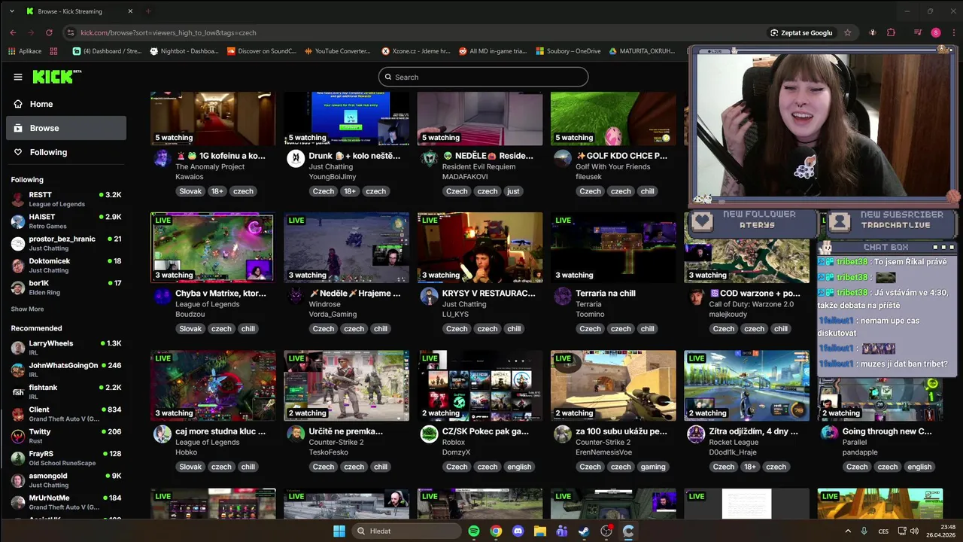Open Nightbot Dashboard bookmark
963x542 pixels.
[x=184, y=51]
